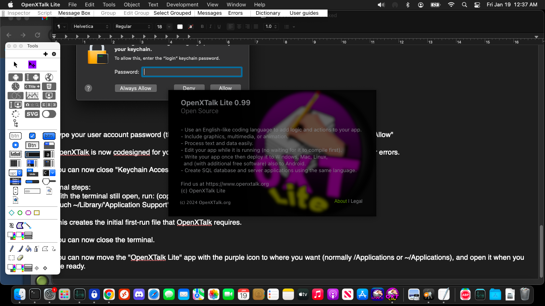This screenshot has height=306, width=545.
Task: Open the Dictionary from toolbar
Action: 268,13
